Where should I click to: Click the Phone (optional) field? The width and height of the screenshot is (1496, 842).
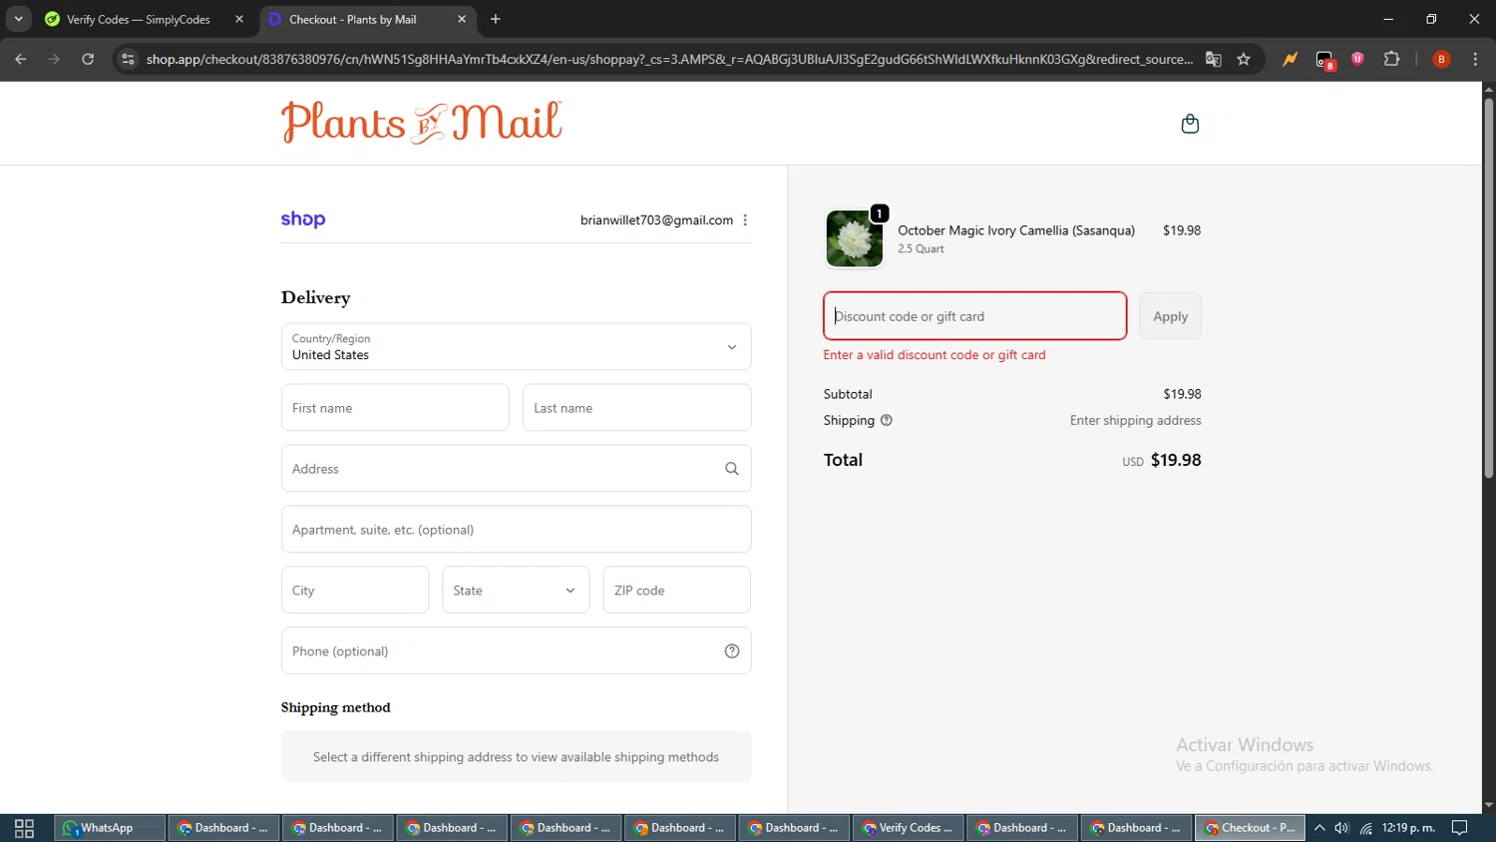(x=516, y=651)
